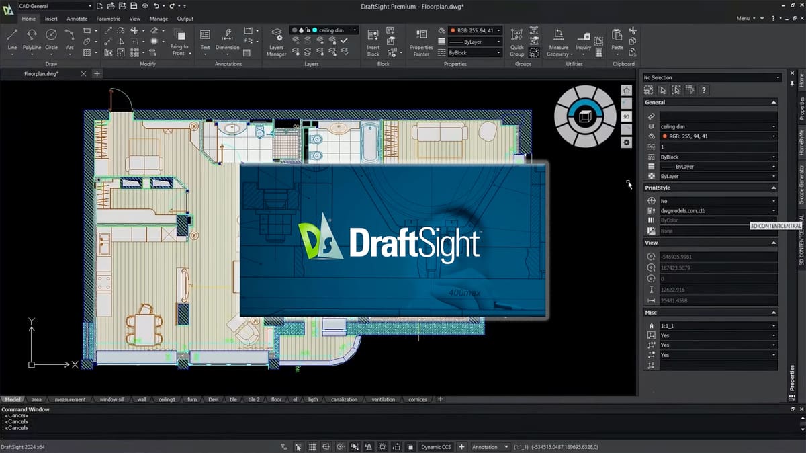Click the Insert Block icon
The width and height of the screenshot is (806, 453).
(373, 42)
